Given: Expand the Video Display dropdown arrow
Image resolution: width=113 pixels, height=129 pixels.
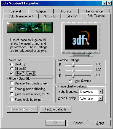Looking at the screenshot, I should coord(101,98).
